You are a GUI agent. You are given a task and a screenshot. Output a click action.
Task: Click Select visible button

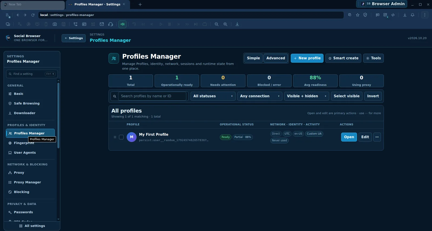click(346, 96)
